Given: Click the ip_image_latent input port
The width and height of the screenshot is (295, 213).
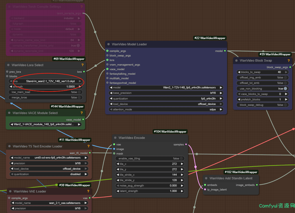Looking at the screenshot, I should point(205,190).
